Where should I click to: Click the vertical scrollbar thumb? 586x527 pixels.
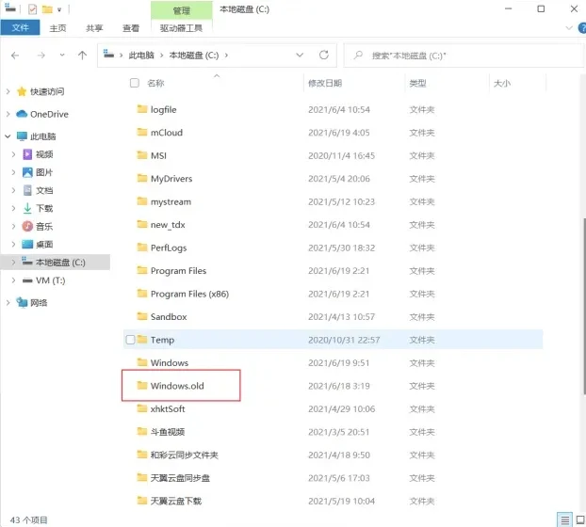(584, 306)
